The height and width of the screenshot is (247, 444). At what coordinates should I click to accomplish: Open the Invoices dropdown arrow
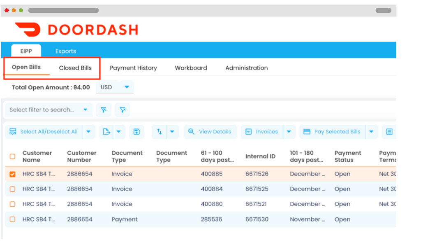pos(289,132)
